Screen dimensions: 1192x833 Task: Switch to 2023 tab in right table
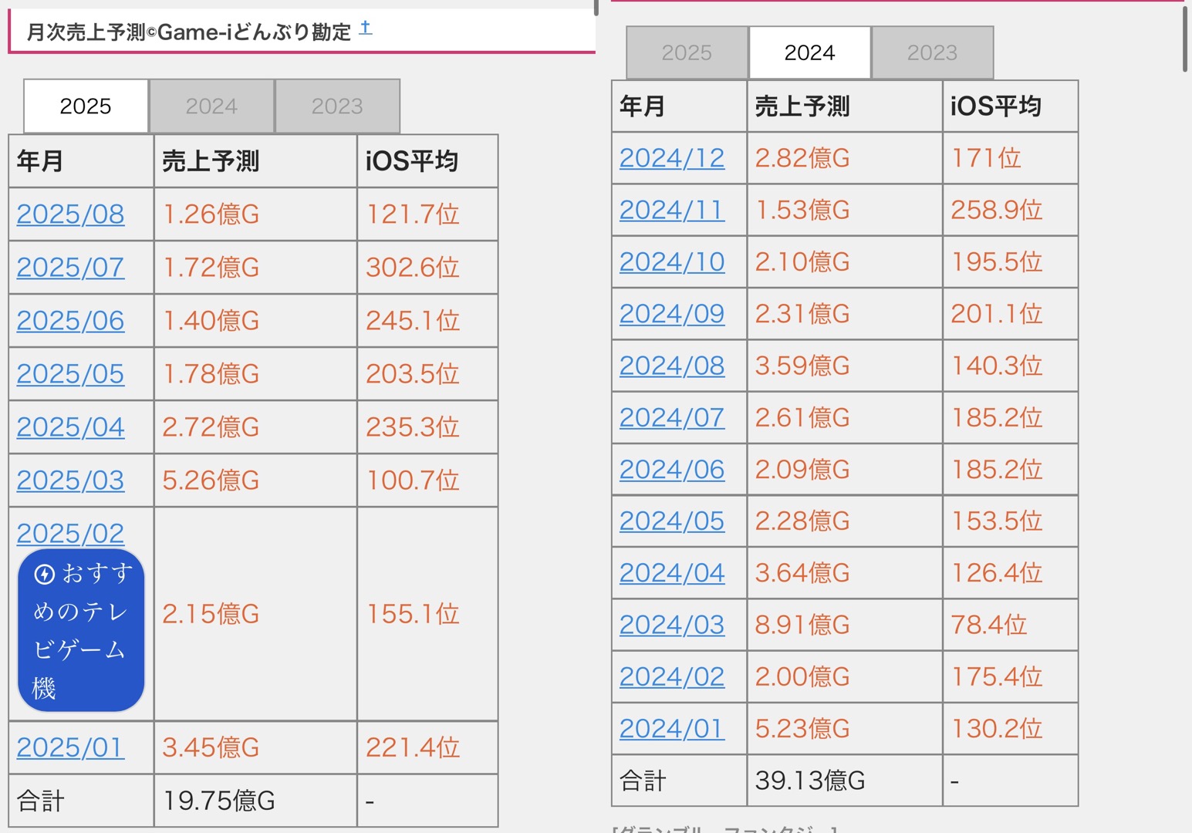932,52
